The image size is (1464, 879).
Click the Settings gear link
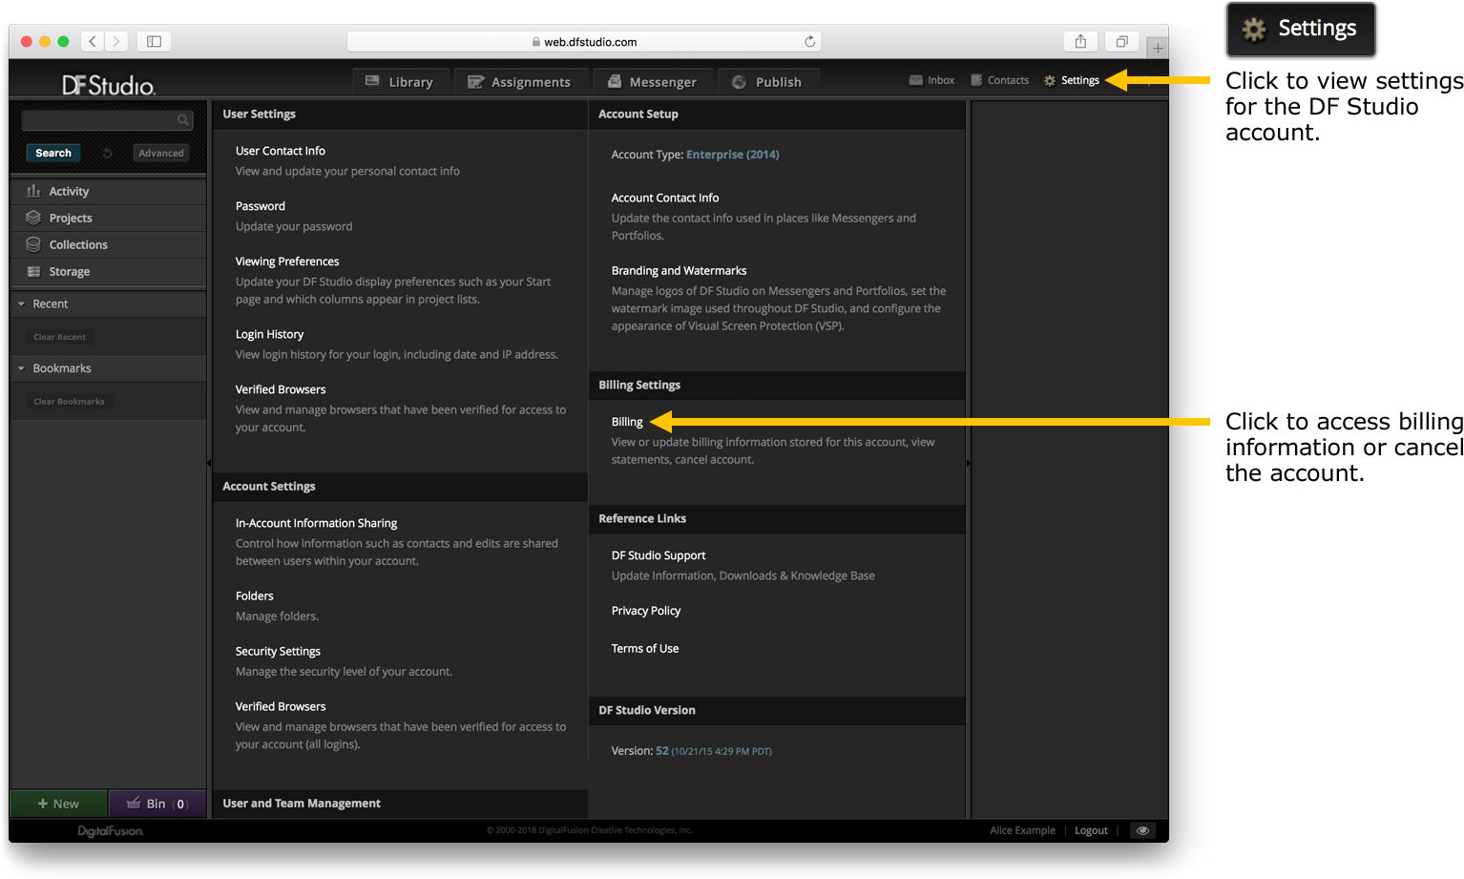point(1071,80)
